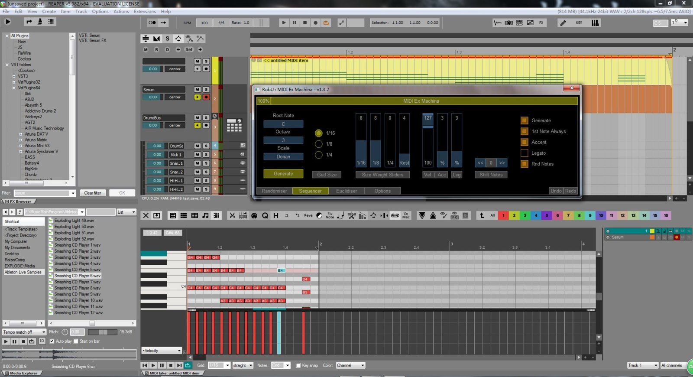Select the 1/8 grid size radio button
The width and height of the screenshot is (693, 377).
(x=319, y=144)
